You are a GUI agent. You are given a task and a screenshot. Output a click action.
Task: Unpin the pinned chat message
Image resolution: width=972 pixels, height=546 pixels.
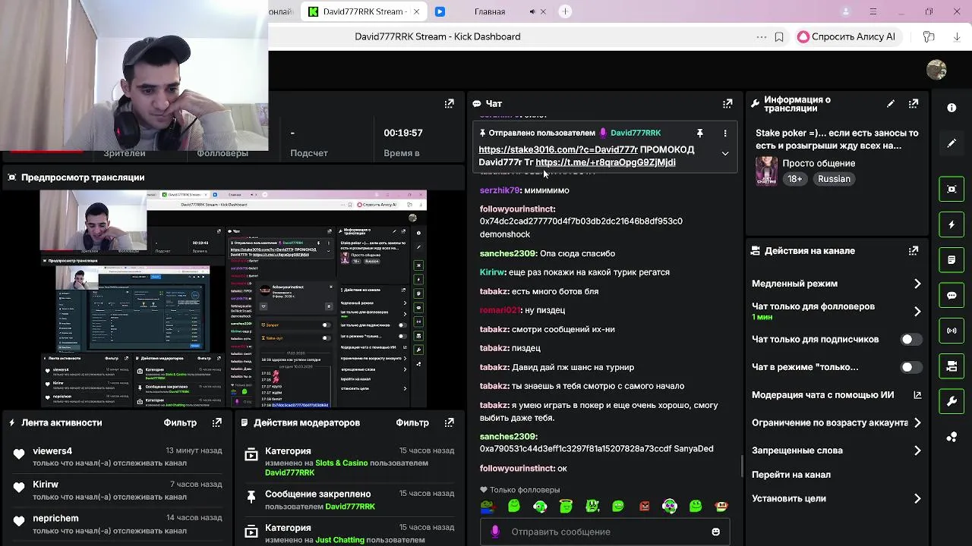pos(700,133)
